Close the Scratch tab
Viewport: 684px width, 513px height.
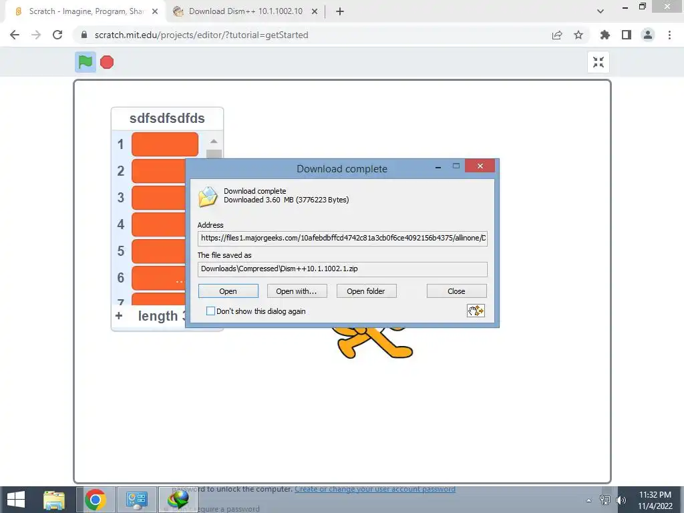pos(155,11)
